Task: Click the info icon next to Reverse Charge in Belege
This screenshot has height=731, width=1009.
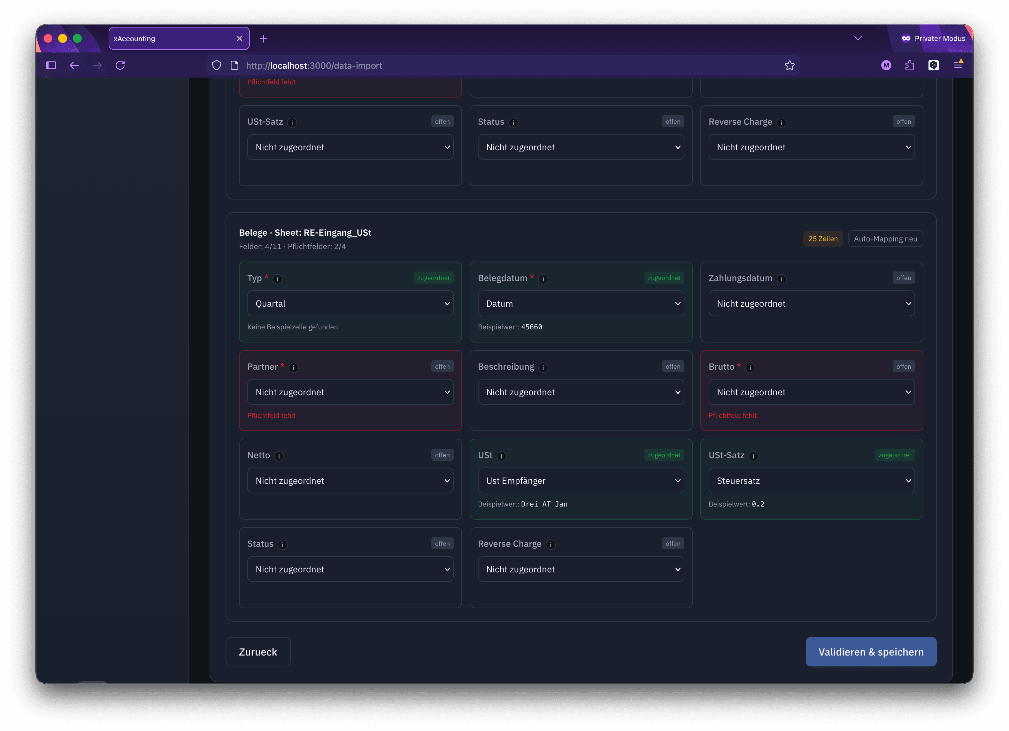Action: pos(550,545)
